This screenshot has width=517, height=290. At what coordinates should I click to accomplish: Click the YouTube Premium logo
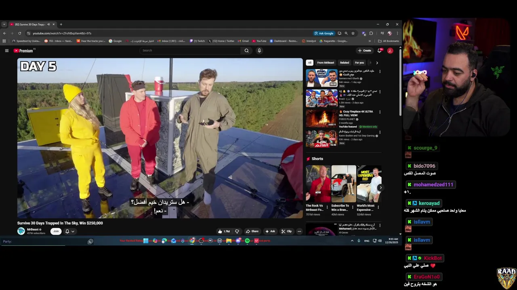(23, 51)
